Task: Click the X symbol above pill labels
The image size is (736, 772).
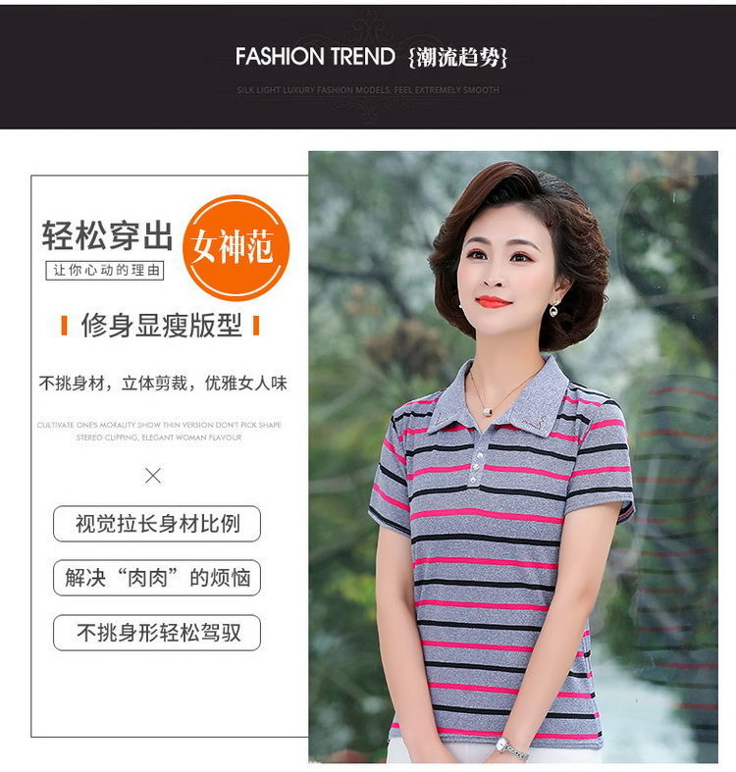Action: point(153,476)
